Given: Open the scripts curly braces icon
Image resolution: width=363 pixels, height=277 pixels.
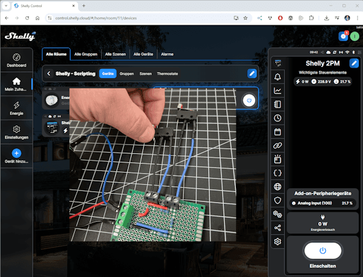Looking at the screenshot, I should point(278,173).
